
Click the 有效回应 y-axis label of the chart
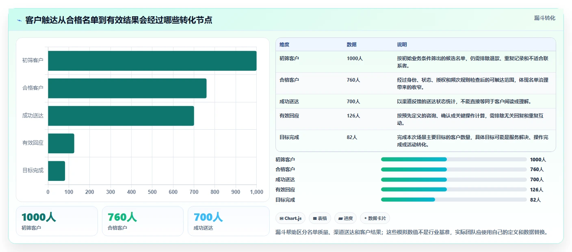33,143
